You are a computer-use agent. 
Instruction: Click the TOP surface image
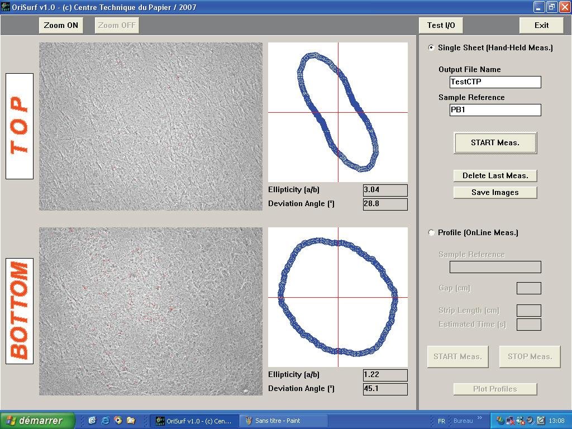coord(151,126)
